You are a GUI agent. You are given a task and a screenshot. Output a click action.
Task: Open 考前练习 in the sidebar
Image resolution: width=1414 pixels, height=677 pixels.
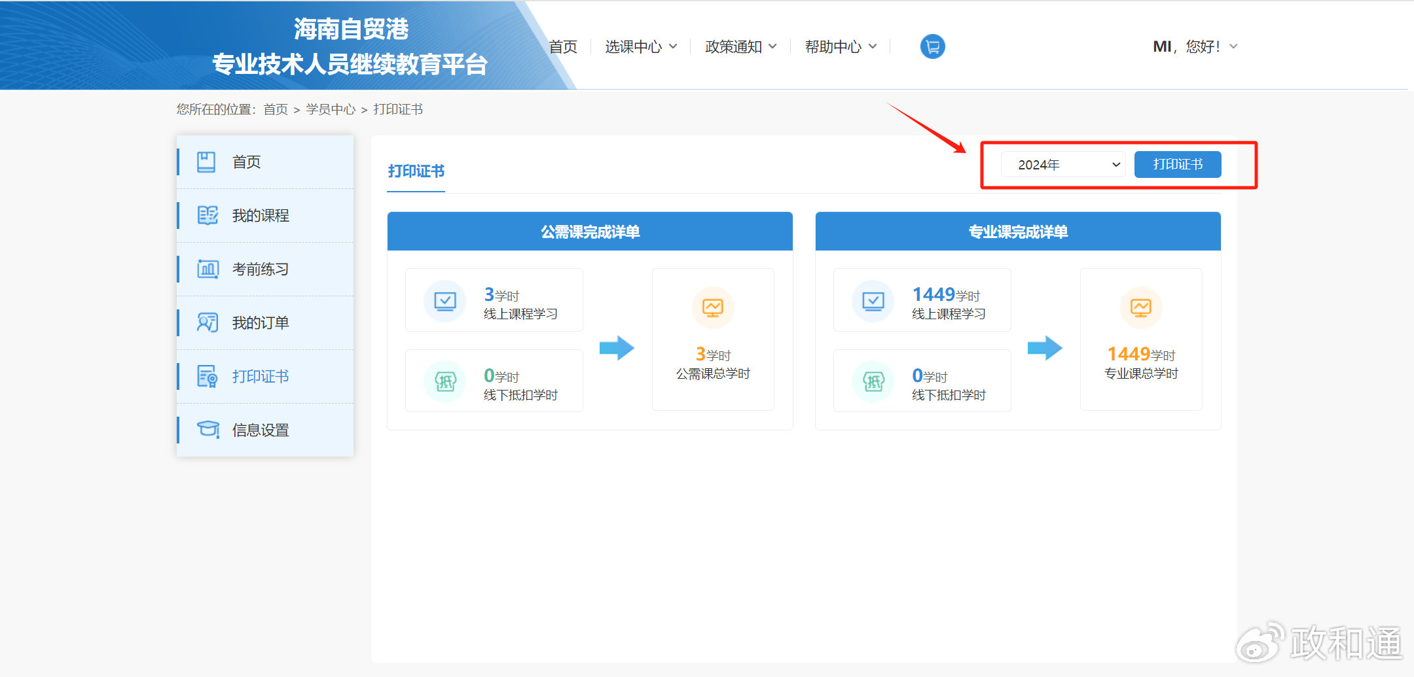pos(265,269)
